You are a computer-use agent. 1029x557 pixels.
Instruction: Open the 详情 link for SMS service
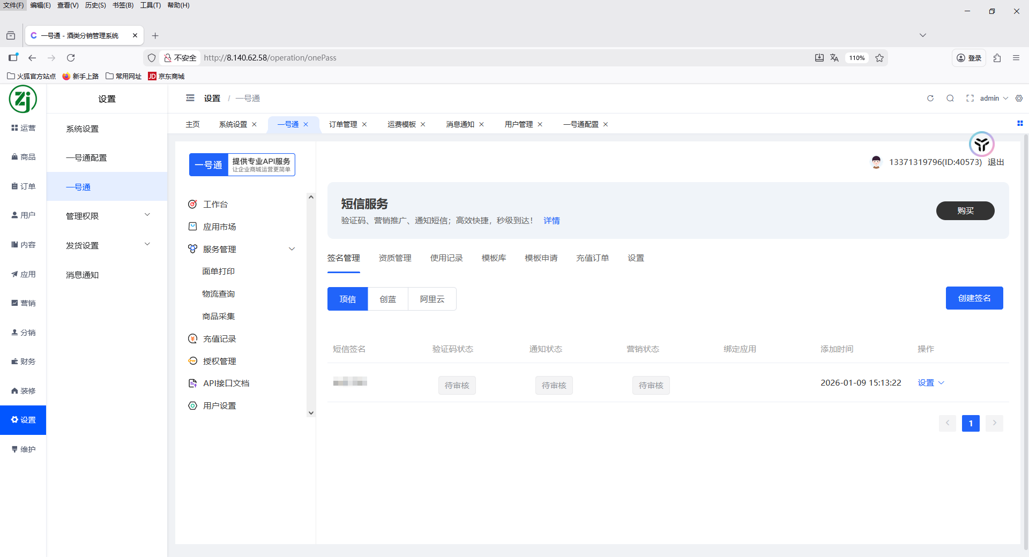pyautogui.click(x=551, y=221)
